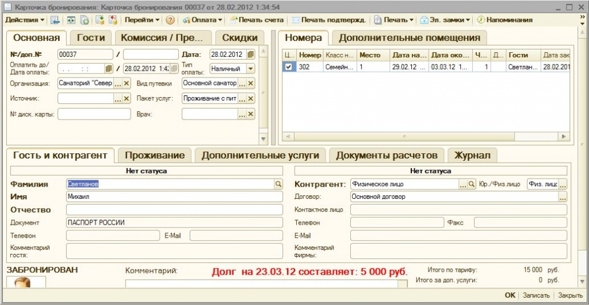The height and width of the screenshot is (305, 589).
Task: Open selection for Контрагент field
Action: (463, 184)
